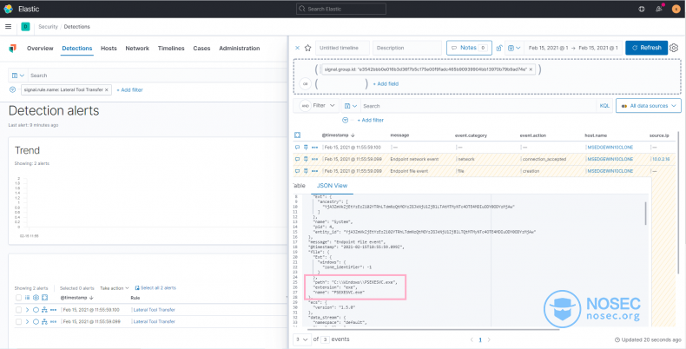The image size is (686, 349).
Task: Switch to the Timelines tab
Action: (171, 49)
